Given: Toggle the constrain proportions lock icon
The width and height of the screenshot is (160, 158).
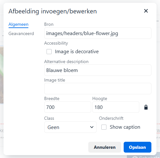Looking at the screenshot, I should (x=146, y=107).
